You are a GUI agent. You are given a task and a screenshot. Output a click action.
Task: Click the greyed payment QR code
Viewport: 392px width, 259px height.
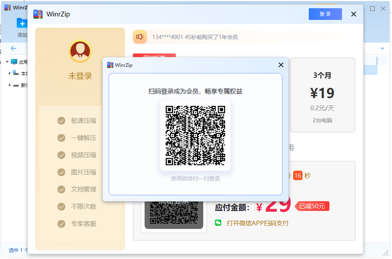[x=174, y=215]
